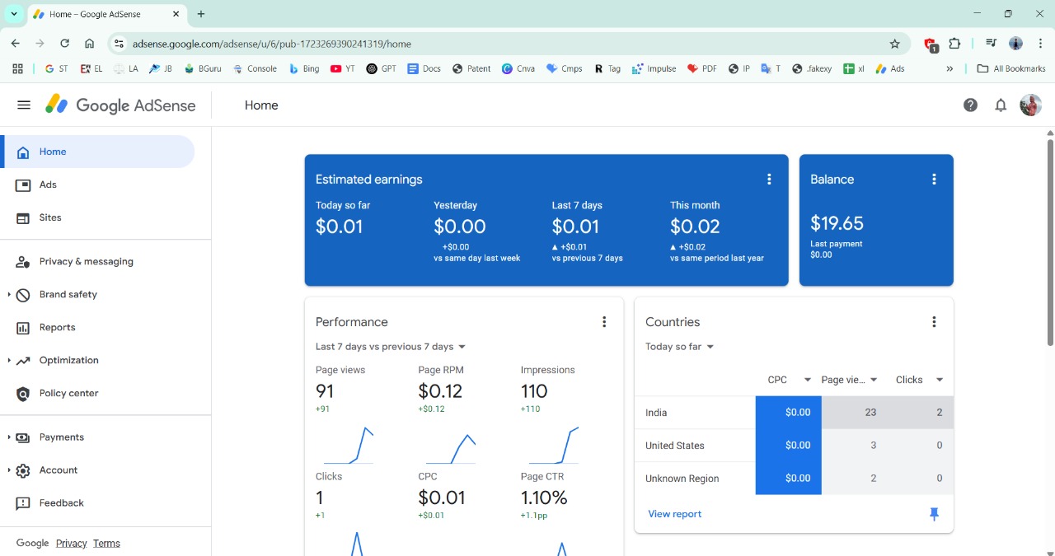1055x556 pixels.
Task: Show more bookmarks chevron
Action: point(949,69)
